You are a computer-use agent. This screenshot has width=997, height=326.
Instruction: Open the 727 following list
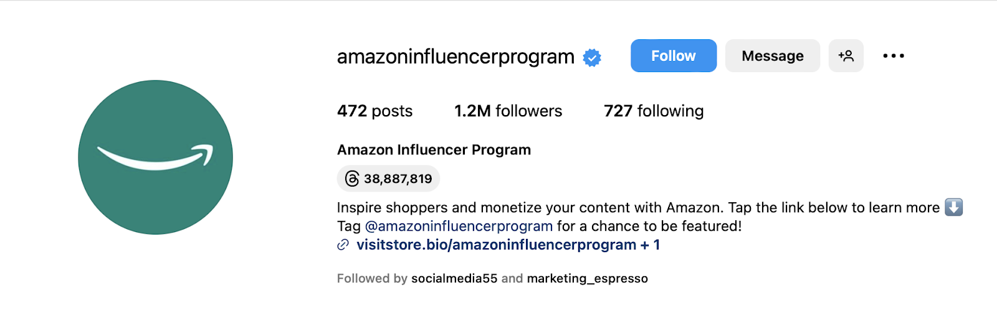(653, 111)
